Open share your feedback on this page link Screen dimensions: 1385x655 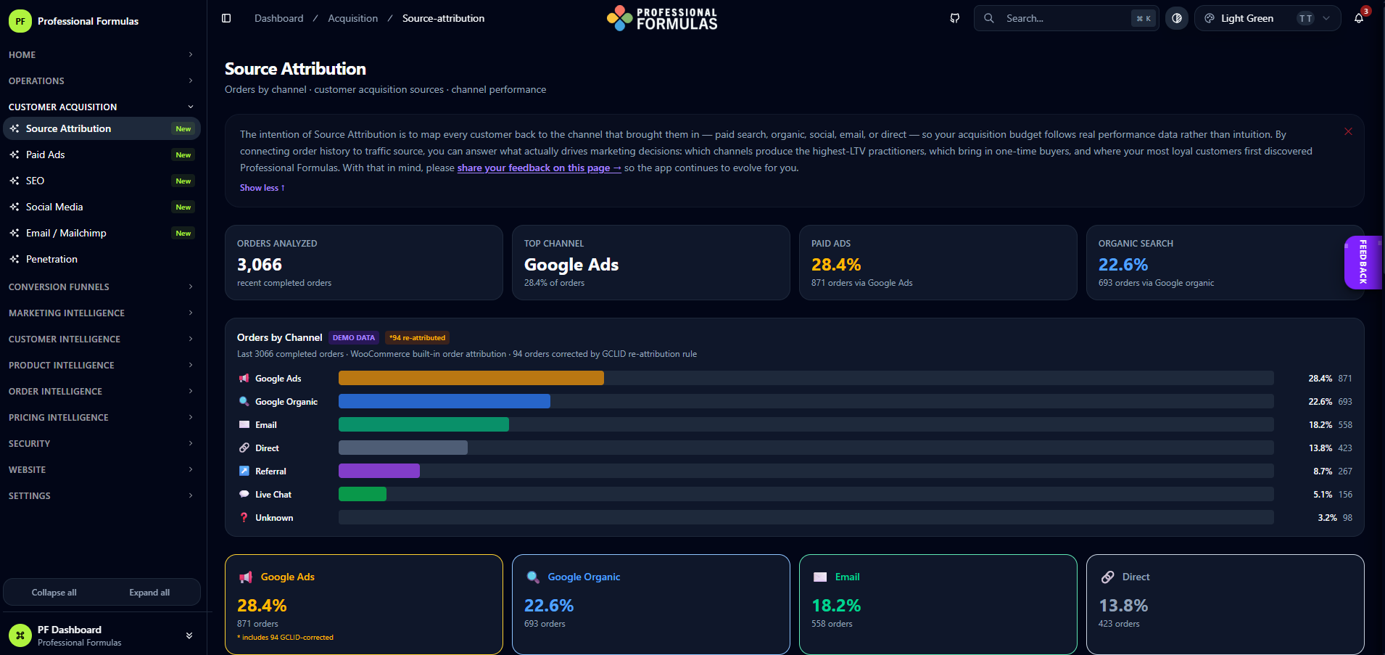coord(539,168)
